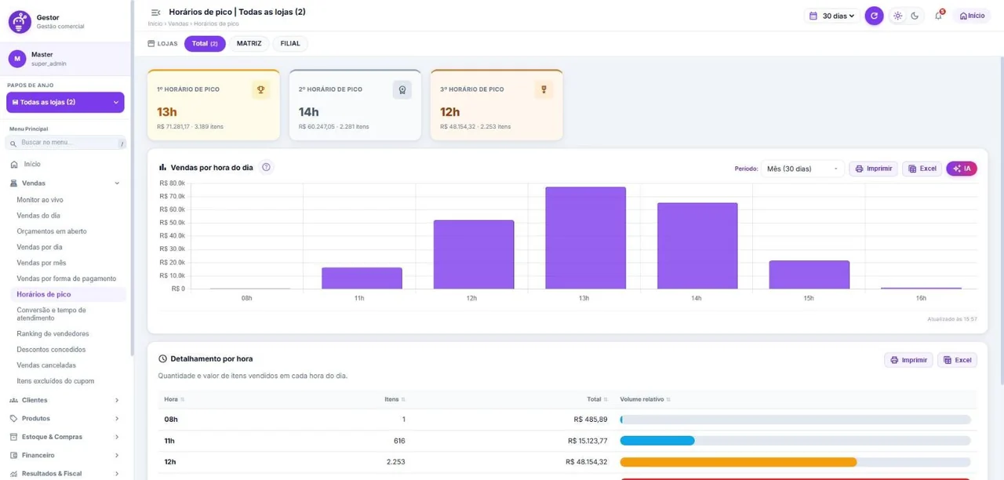Click the Início button in the top bar
This screenshot has width=1004, height=480.
point(972,16)
